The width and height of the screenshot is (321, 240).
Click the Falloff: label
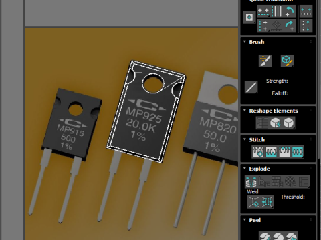pos(280,93)
